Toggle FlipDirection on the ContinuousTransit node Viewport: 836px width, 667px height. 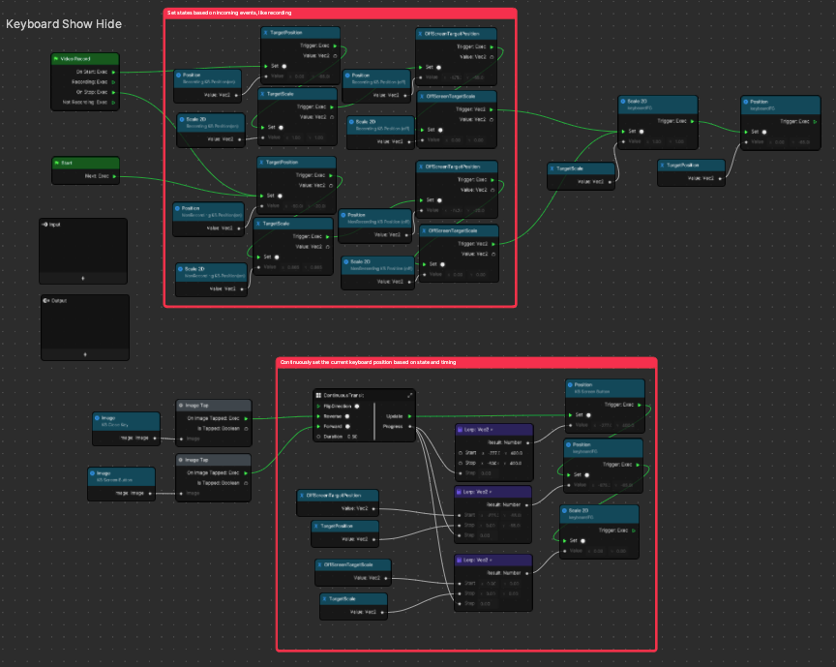pos(357,407)
